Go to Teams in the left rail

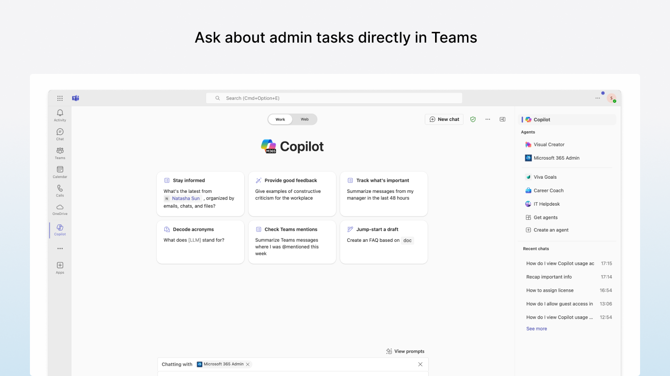60,153
